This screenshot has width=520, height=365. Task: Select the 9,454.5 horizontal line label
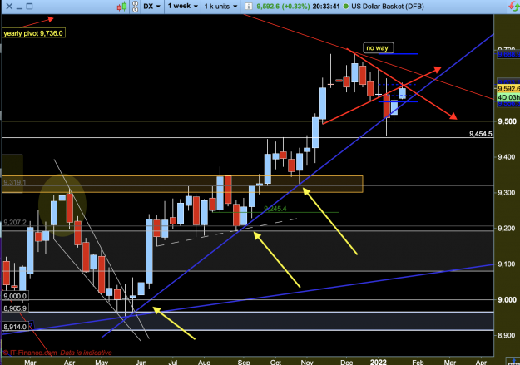pos(481,134)
